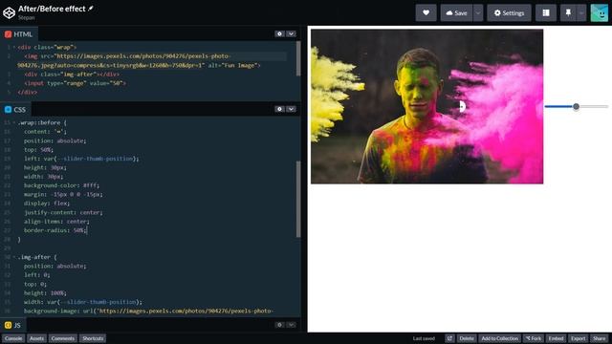Open pen Settings
The image size is (612, 344).
(x=509, y=12)
